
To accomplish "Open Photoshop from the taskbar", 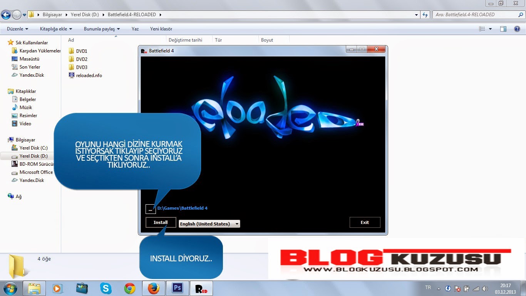I will pos(177,288).
